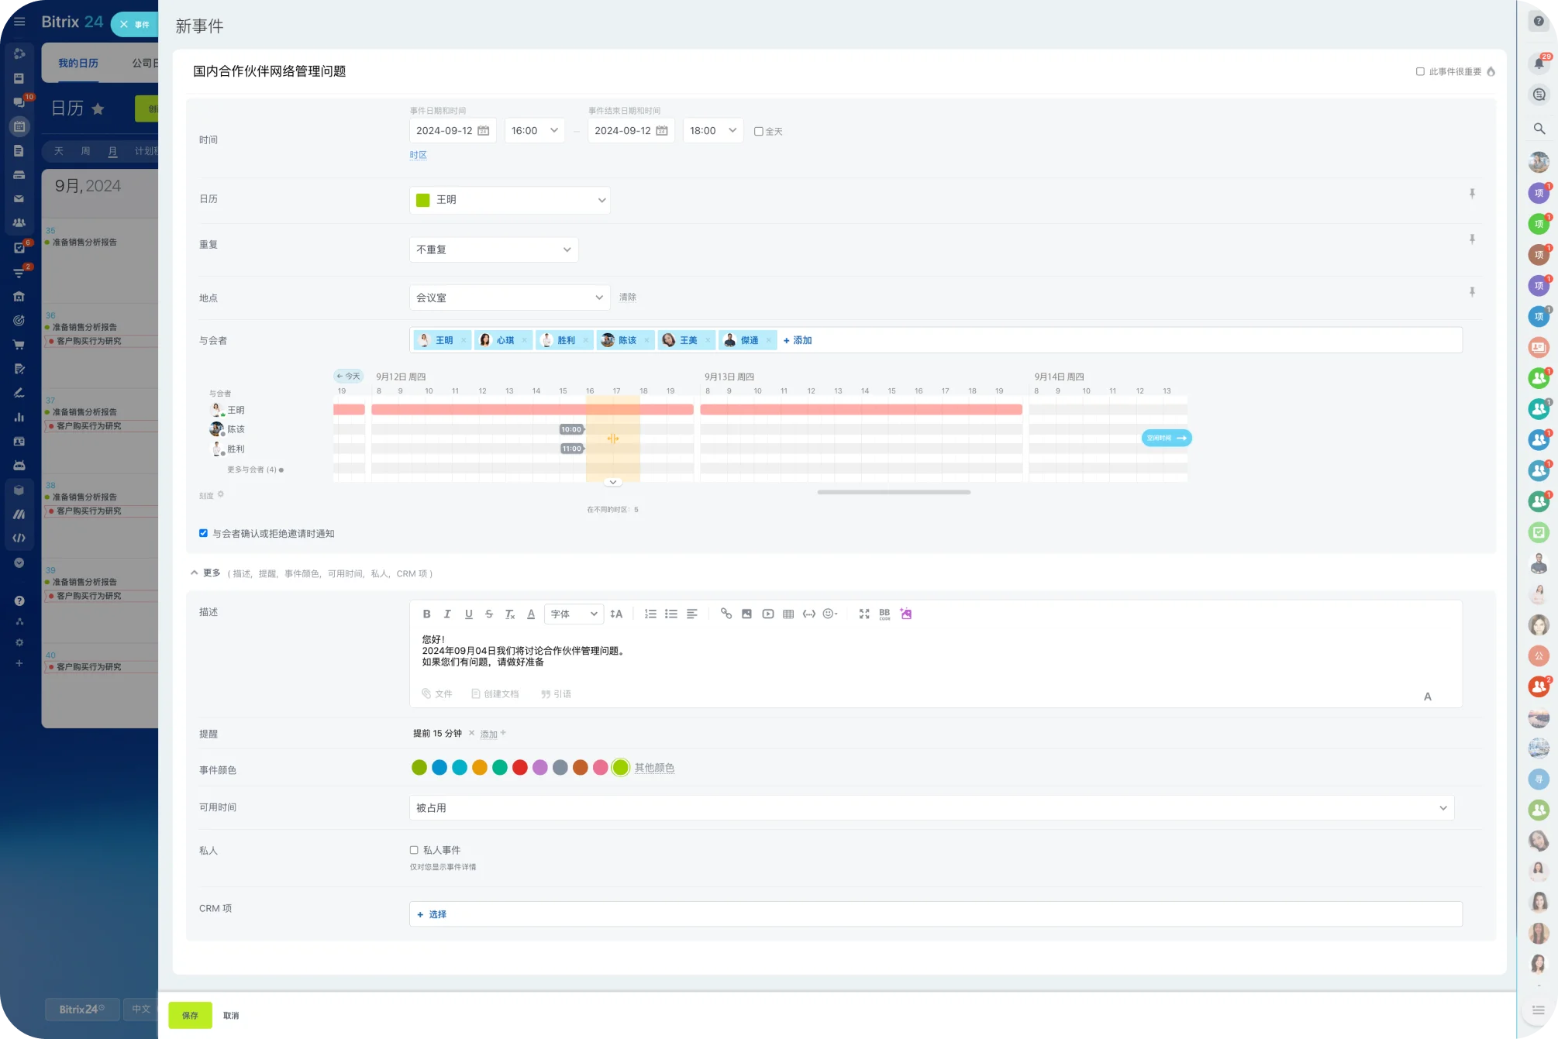This screenshot has width=1558, height=1039.
Task: Enable the 全天 all-day event checkbox
Action: pos(759,131)
